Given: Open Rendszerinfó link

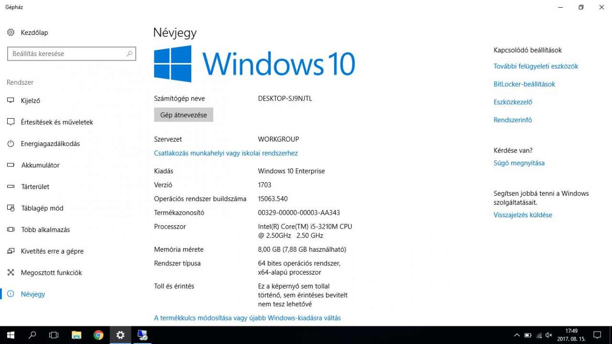Looking at the screenshot, I should tap(513, 120).
